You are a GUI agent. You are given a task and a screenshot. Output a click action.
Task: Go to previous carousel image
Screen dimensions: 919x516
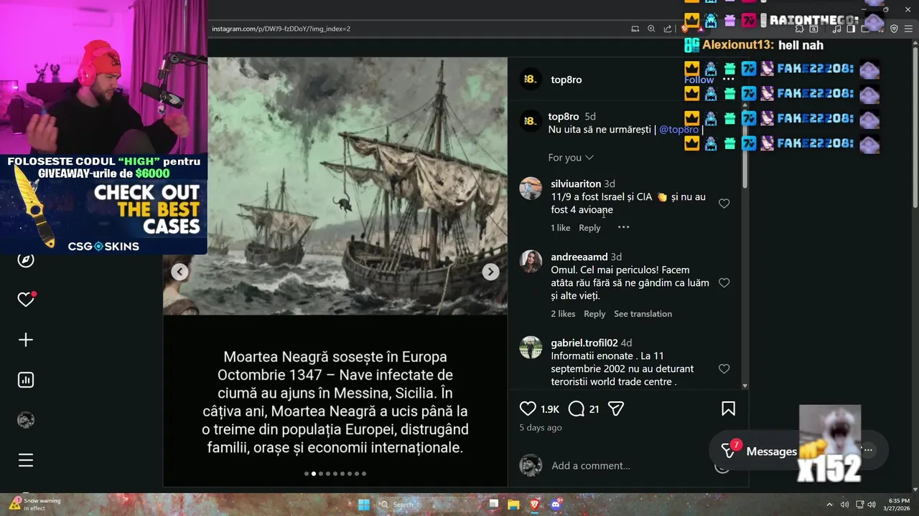pos(180,272)
